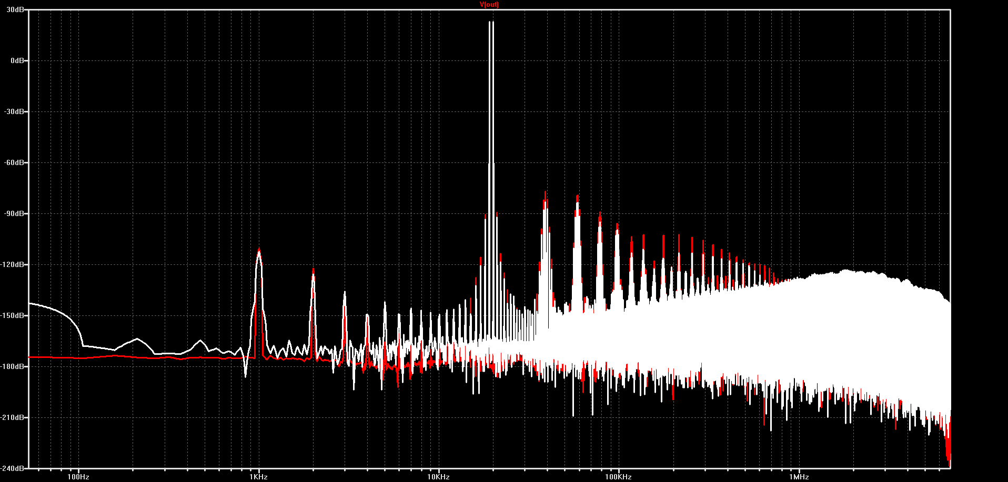Click the 100Hz frequency label
The image size is (1008, 482).
tap(78, 477)
